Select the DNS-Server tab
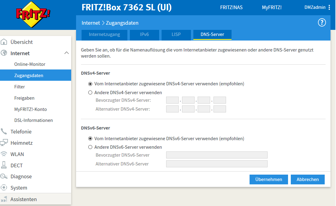This screenshot has height=206, width=336. pos(212,34)
